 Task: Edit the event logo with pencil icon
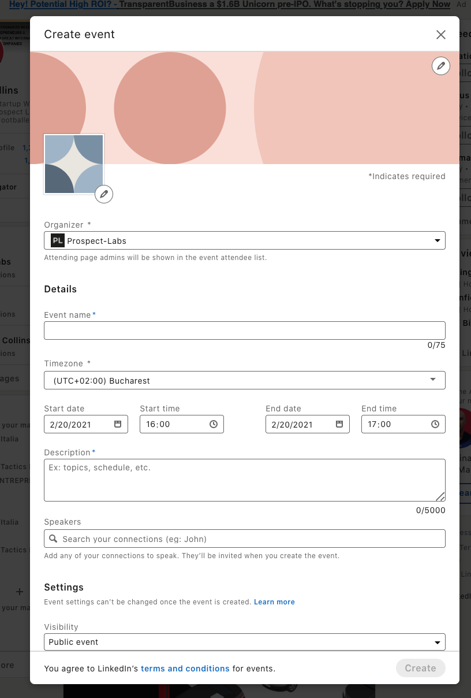(104, 194)
